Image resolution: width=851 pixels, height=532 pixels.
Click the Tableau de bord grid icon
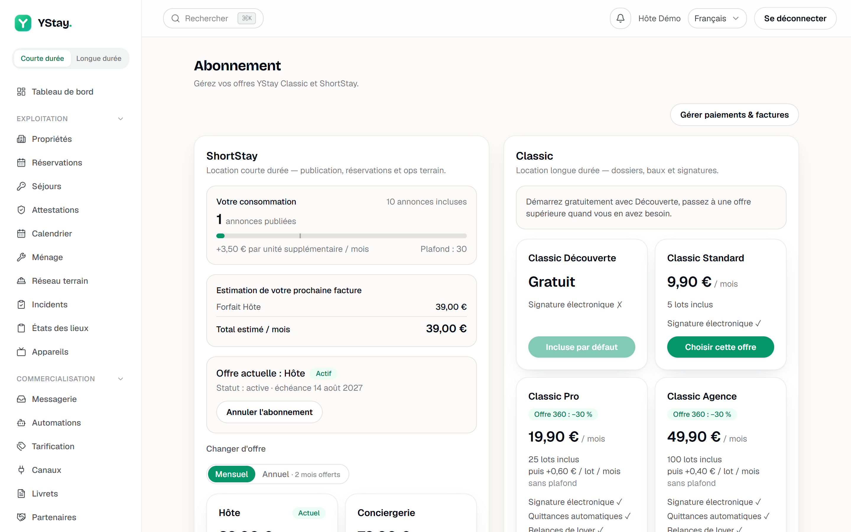coord(21,92)
